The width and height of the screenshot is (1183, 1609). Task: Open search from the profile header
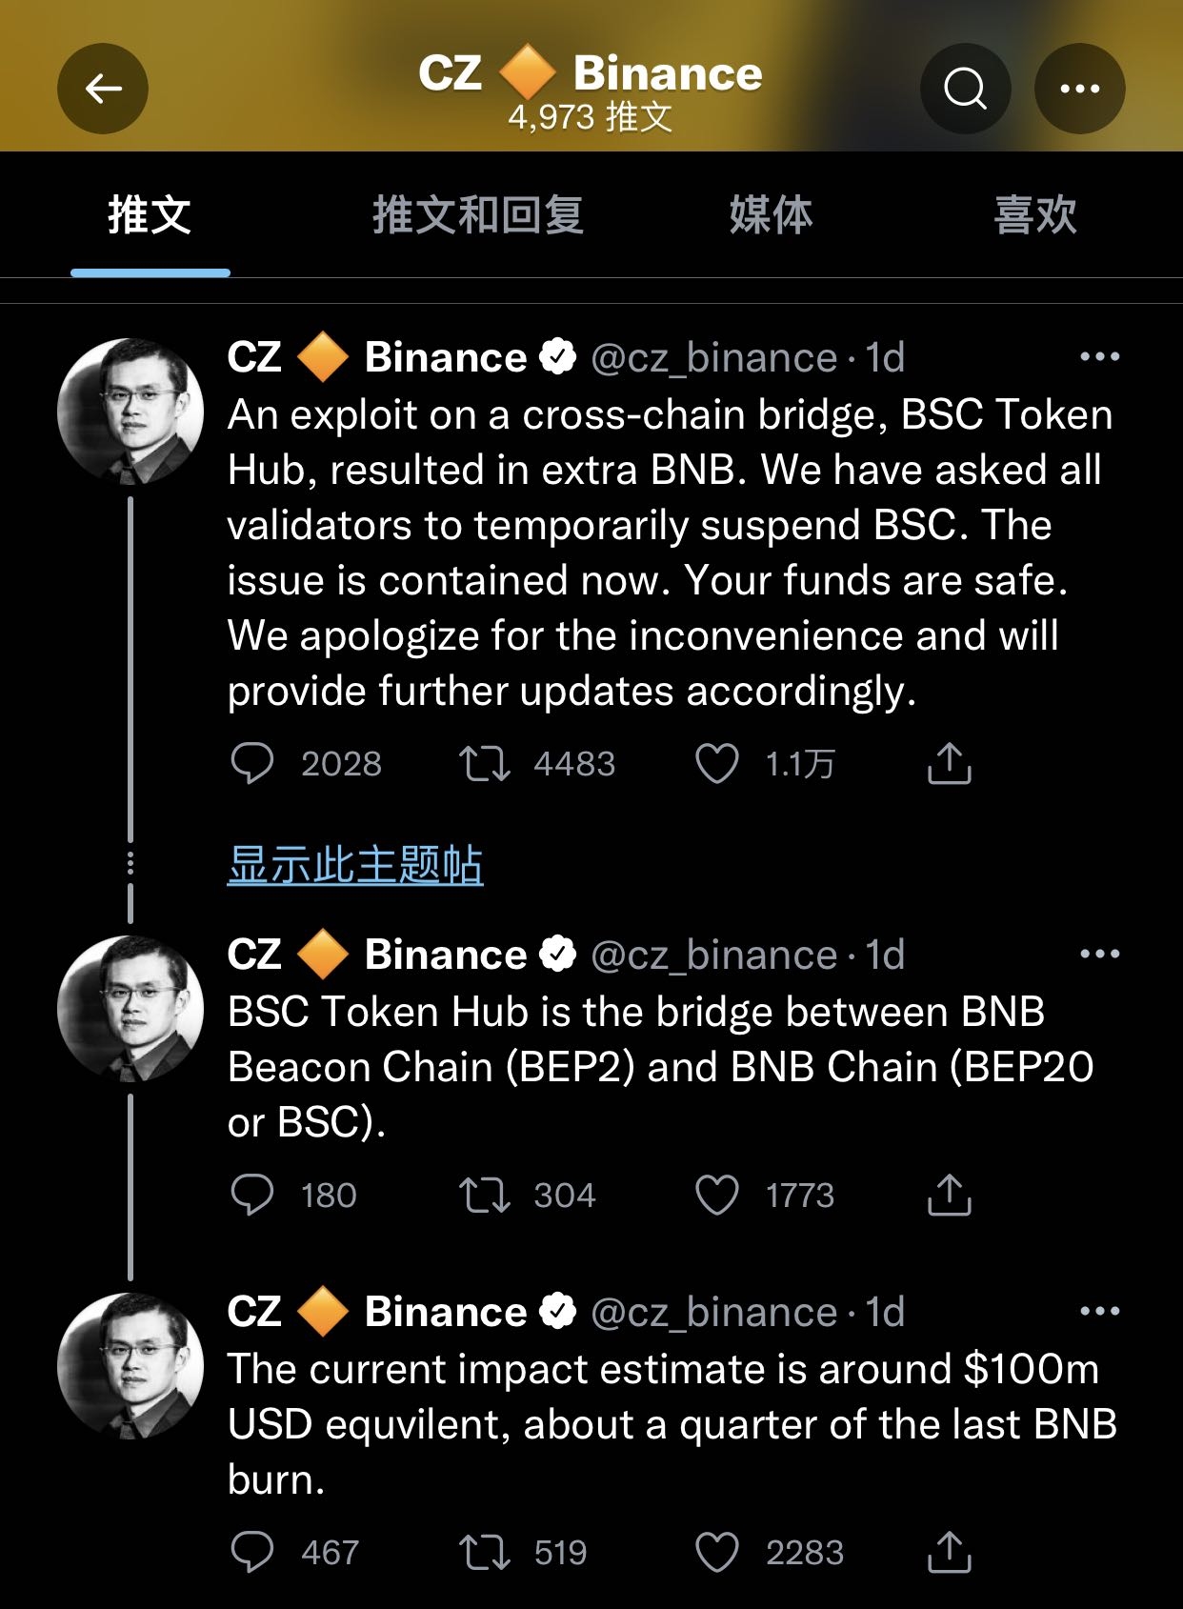coord(965,89)
